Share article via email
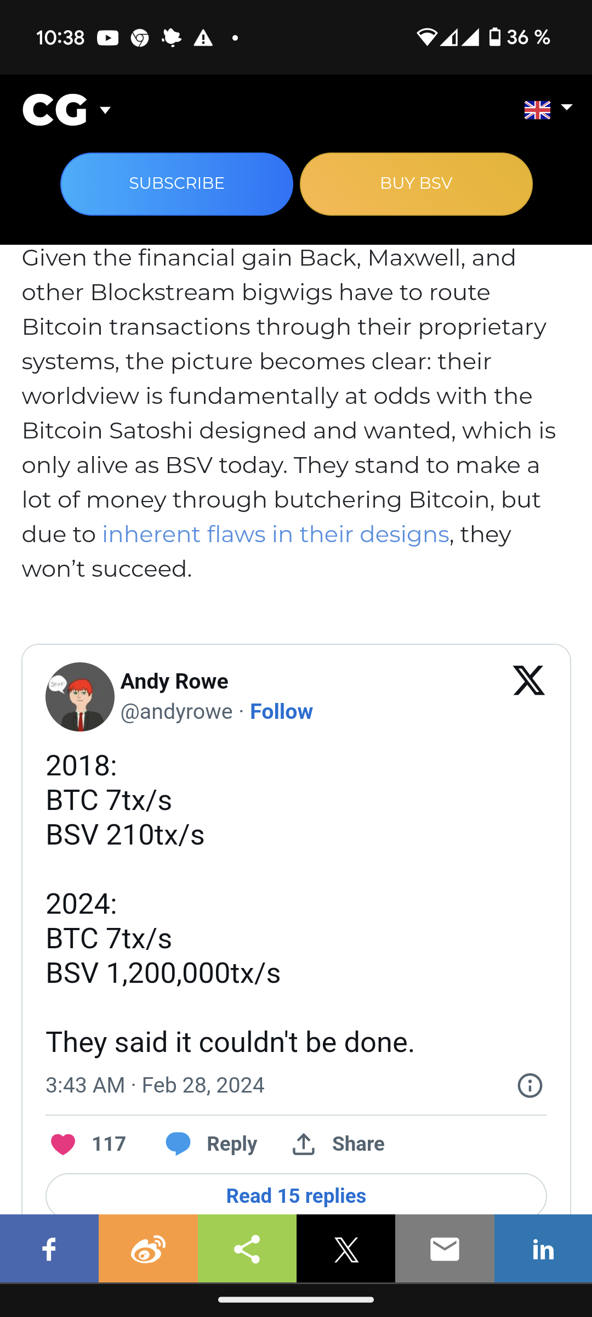592x1317 pixels. (445, 1249)
